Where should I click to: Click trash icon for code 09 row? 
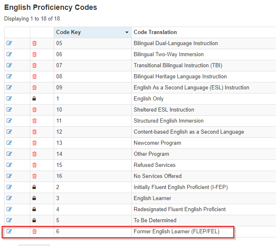tap(34, 87)
